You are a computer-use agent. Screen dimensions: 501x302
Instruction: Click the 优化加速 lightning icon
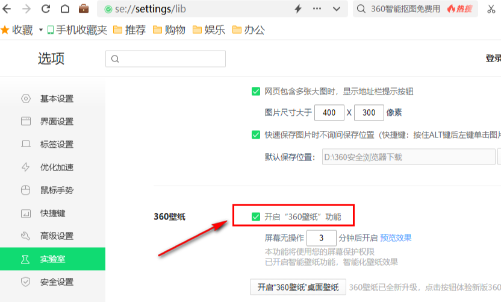[25, 167]
